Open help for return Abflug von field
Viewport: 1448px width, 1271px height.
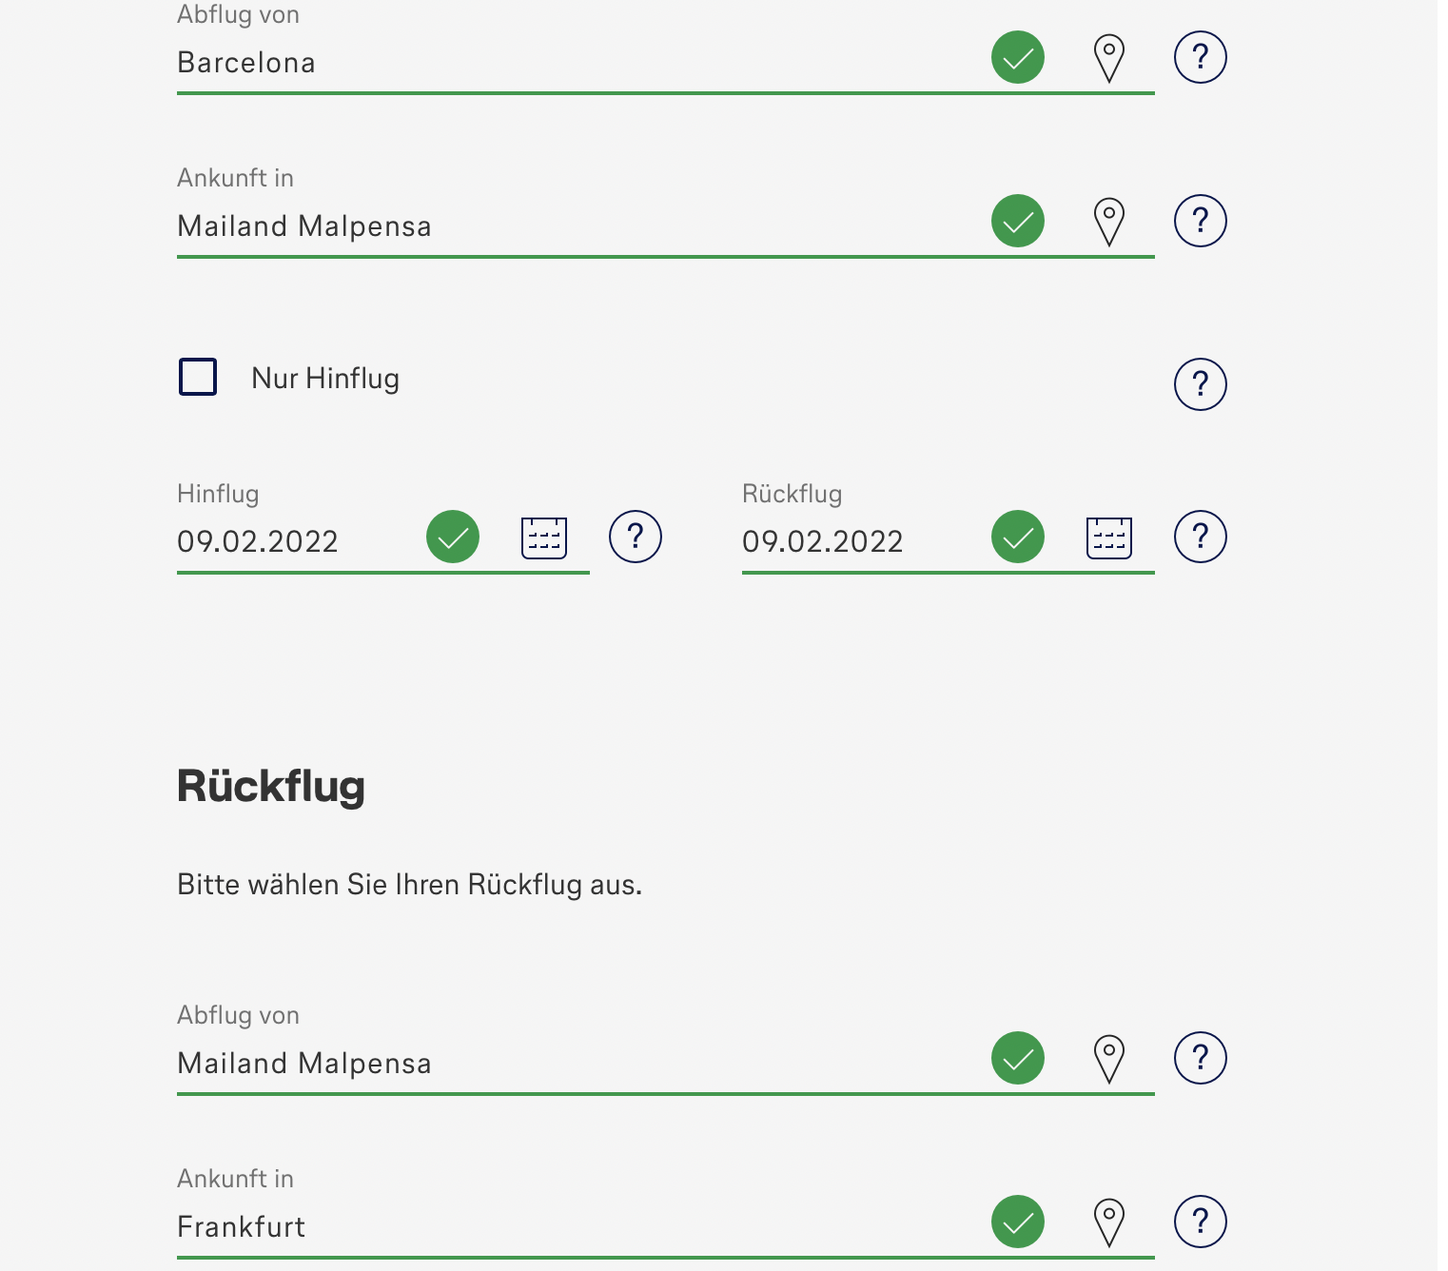[1200, 1058]
